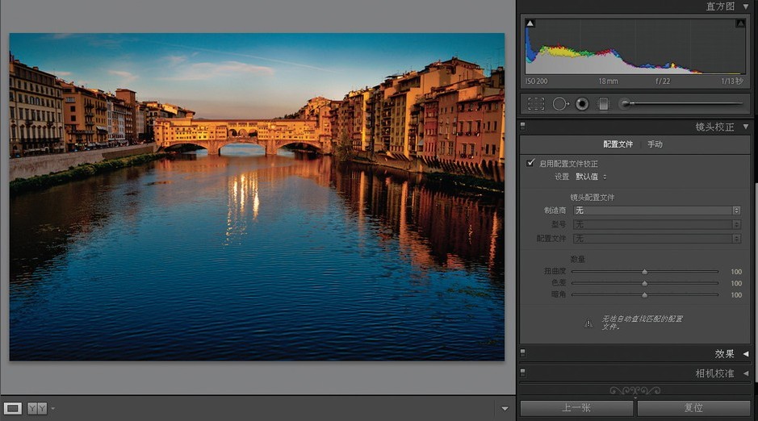Toggle the 效果 panel on/off switch
The height and width of the screenshot is (421, 758).
(x=522, y=353)
